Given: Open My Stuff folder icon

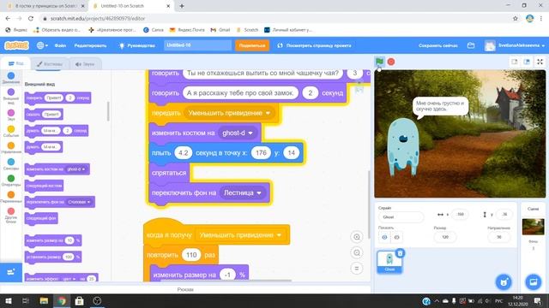Looking at the screenshot, I should pyautogui.click(x=471, y=45).
